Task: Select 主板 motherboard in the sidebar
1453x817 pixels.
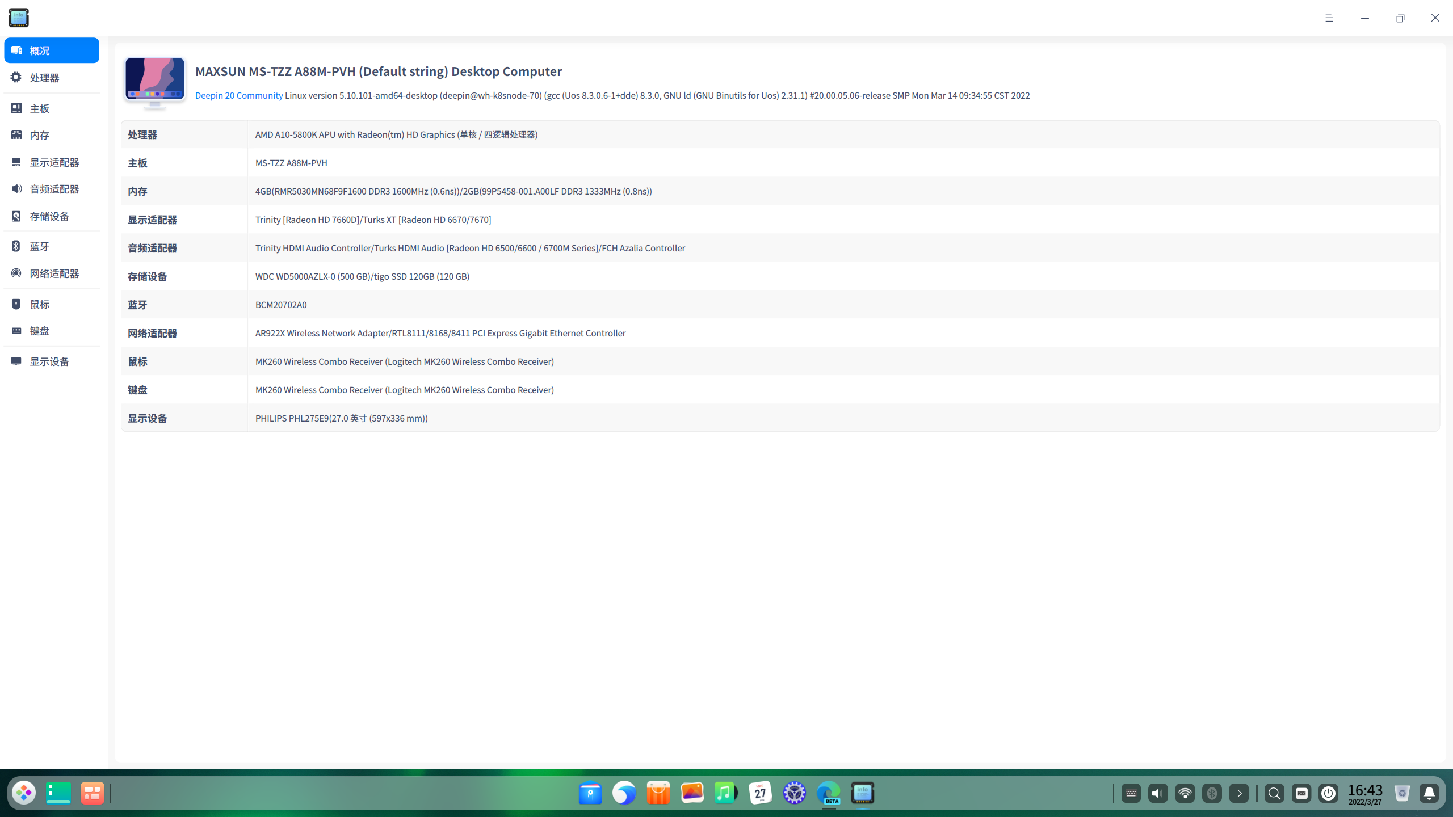Action: (40, 108)
